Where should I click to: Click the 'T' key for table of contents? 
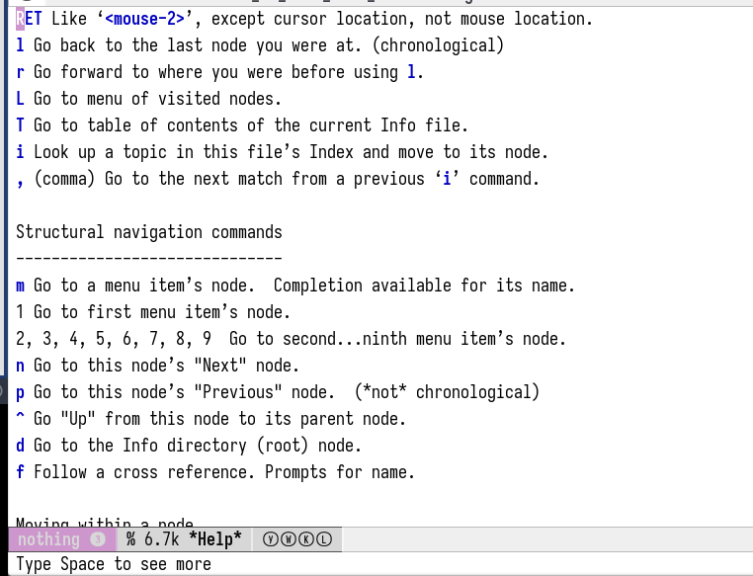21,125
